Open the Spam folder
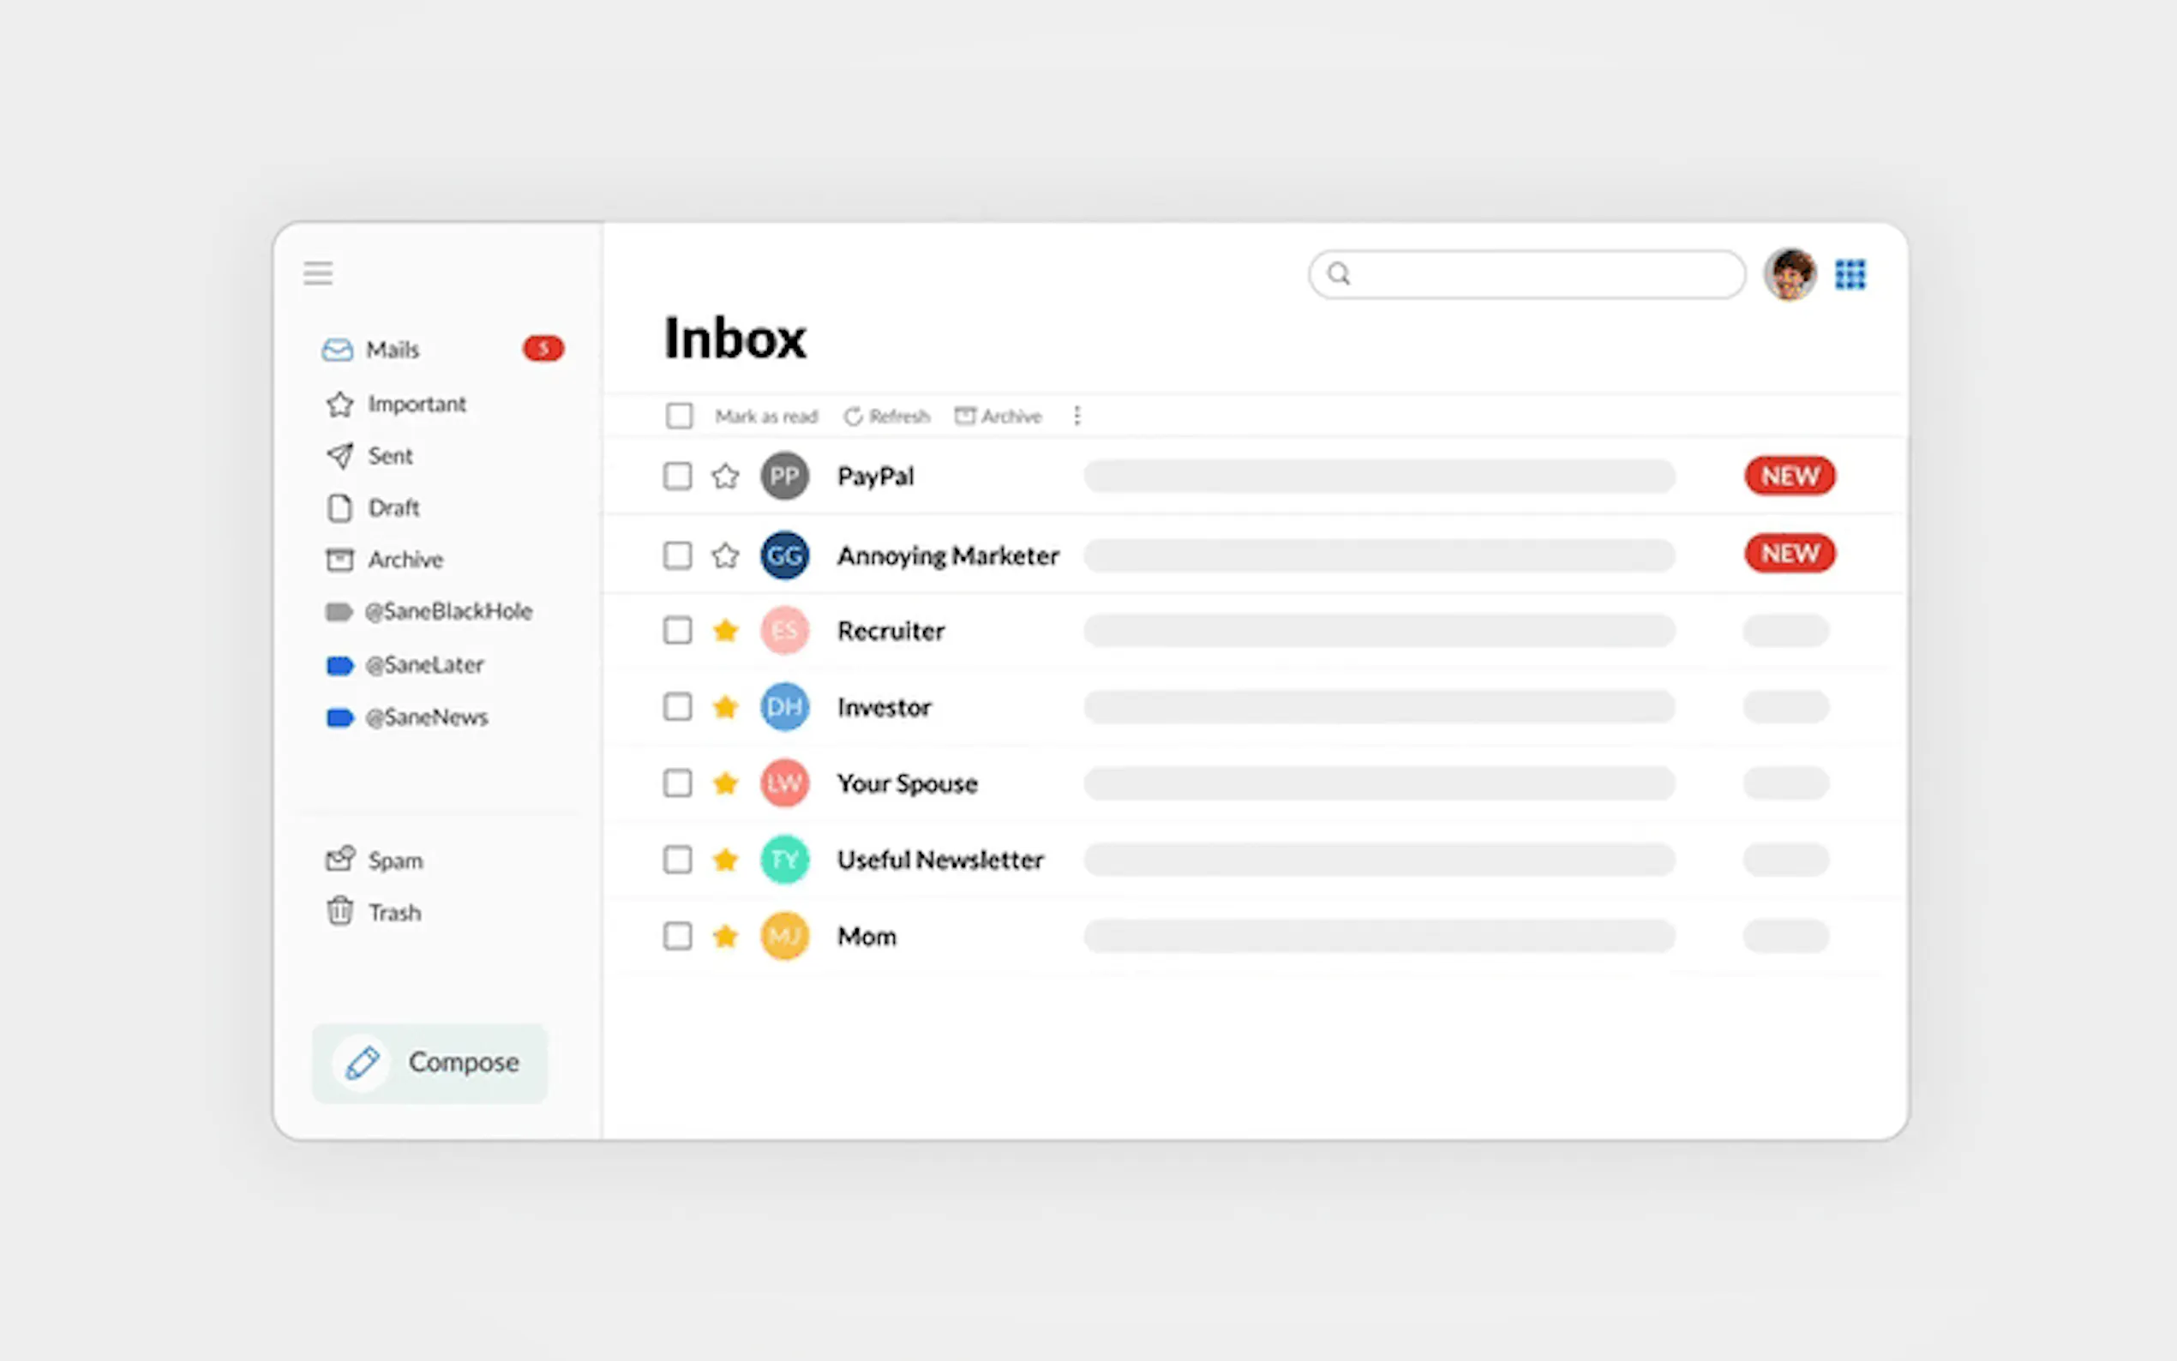The width and height of the screenshot is (2177, 1361). 394,860
